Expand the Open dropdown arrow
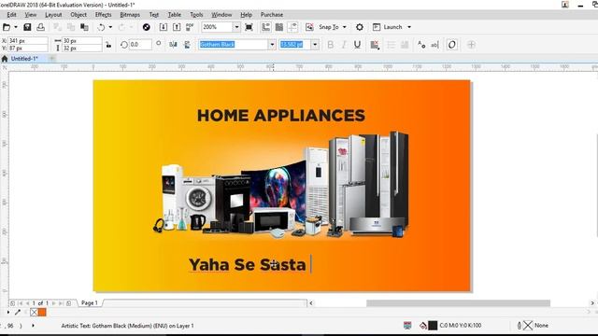The image size is (598, 336). [x=16, y=27]
